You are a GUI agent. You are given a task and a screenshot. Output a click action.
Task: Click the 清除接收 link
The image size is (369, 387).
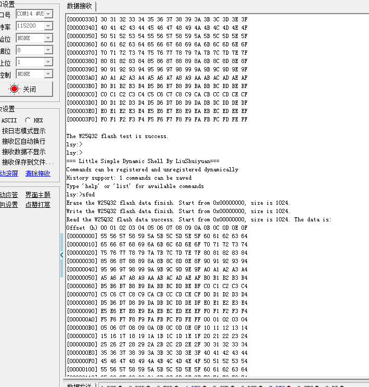pyautogui.click(x=38, y=173)
